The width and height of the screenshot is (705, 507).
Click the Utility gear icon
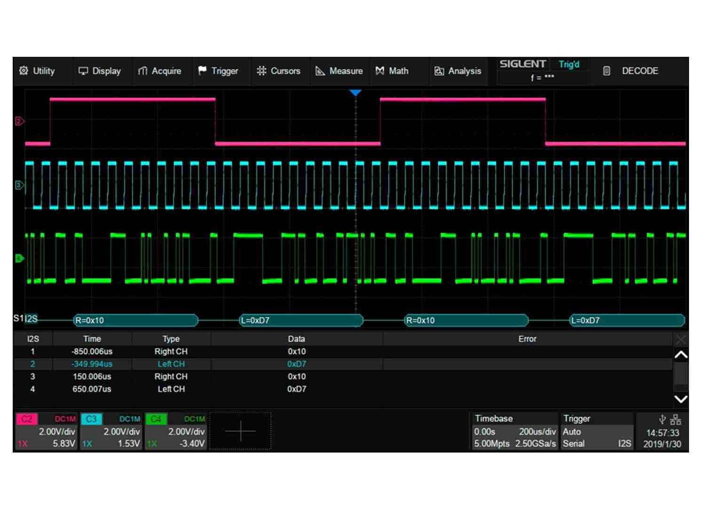coord(23,71)
